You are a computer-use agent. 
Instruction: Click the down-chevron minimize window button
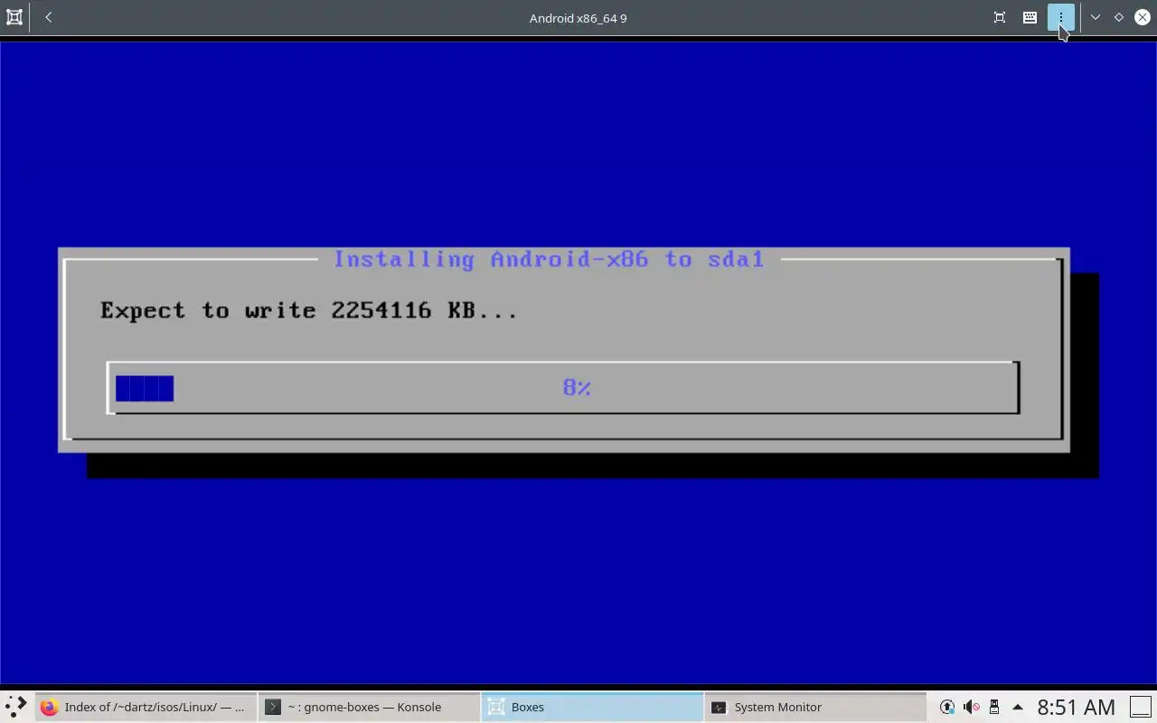coord(1096,17)
